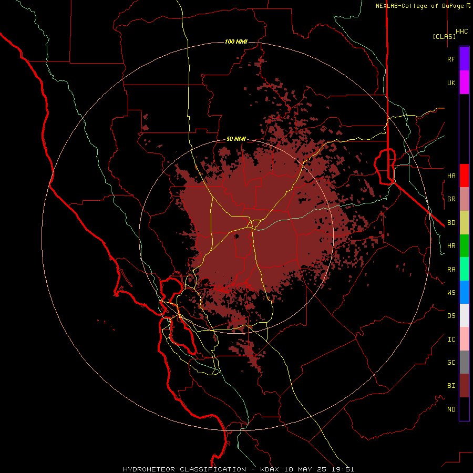This screenshot has height=473, width=473.
Task: Click the HA legend label
Action: [451, 176]
